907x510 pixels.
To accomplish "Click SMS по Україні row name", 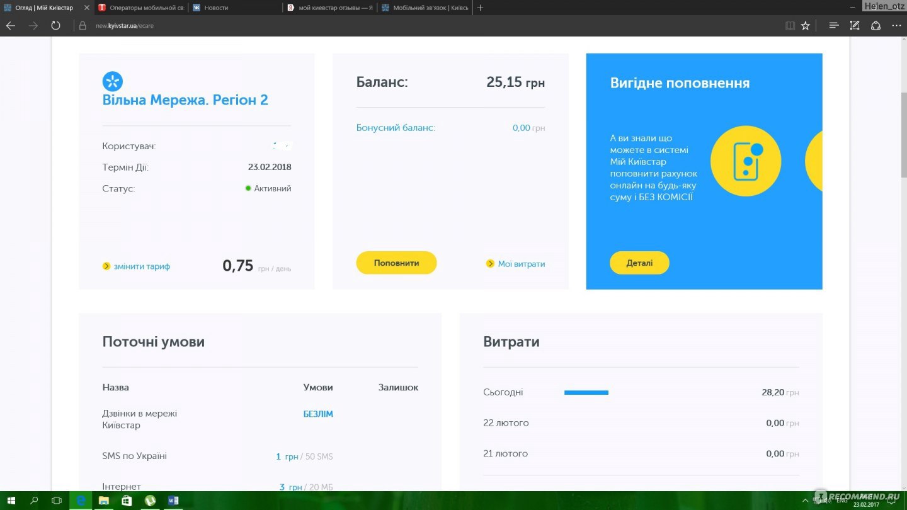I will click(x=134, y=456).
